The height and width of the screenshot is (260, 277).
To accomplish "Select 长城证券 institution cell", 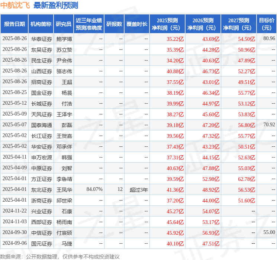I will coord(42,104).
